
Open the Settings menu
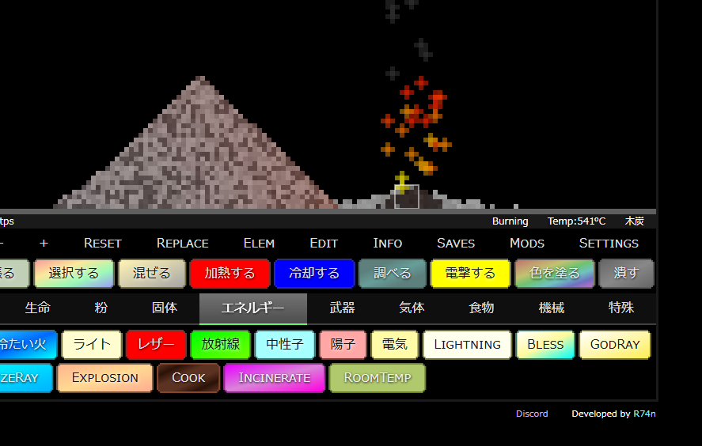[x=609, y=243]
